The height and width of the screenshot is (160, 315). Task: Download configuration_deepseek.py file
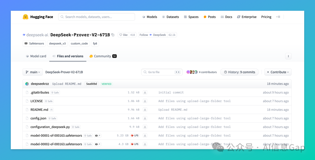click(x=145, y=127)
